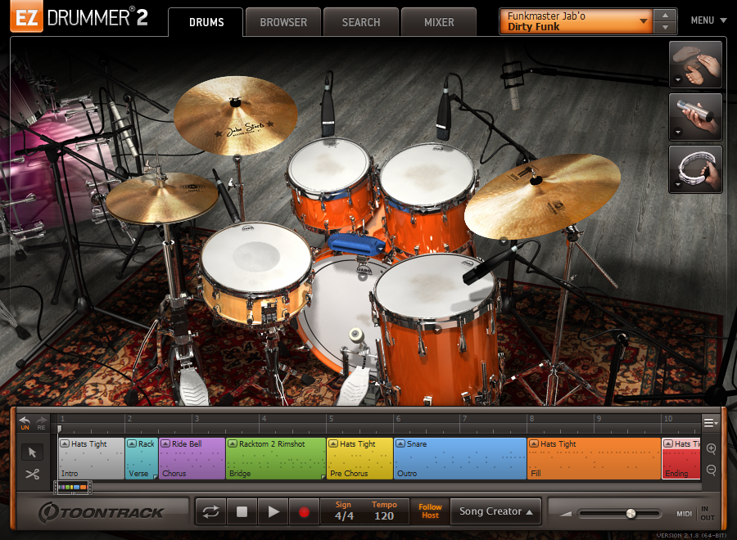The height and width of the screenshot is (540, 737).
Task: Select the tambourine percussion thumbnail
Action: coord(695,169)
